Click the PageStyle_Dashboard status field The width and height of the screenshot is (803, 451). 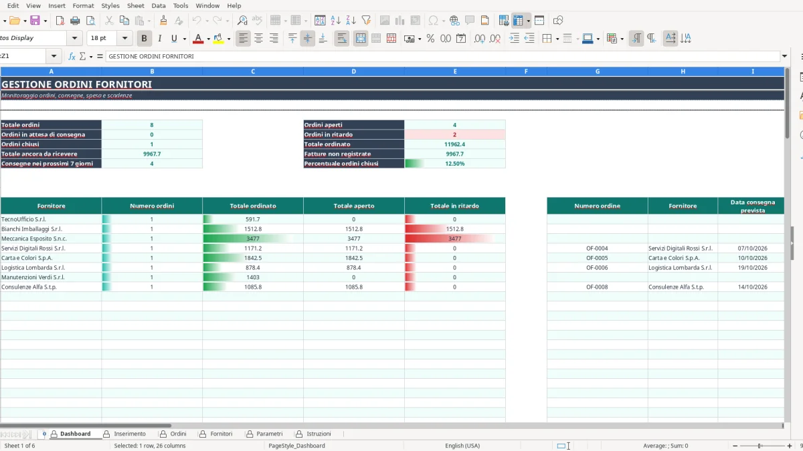pos(296,446)
